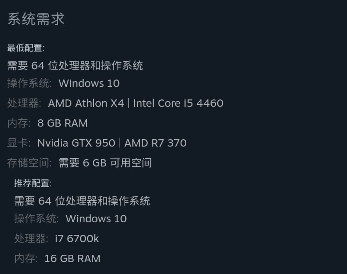The width and height of the screenshot is (347, 274).
Task: Click the 推荐配置 section label
Action: click(32, 183)
